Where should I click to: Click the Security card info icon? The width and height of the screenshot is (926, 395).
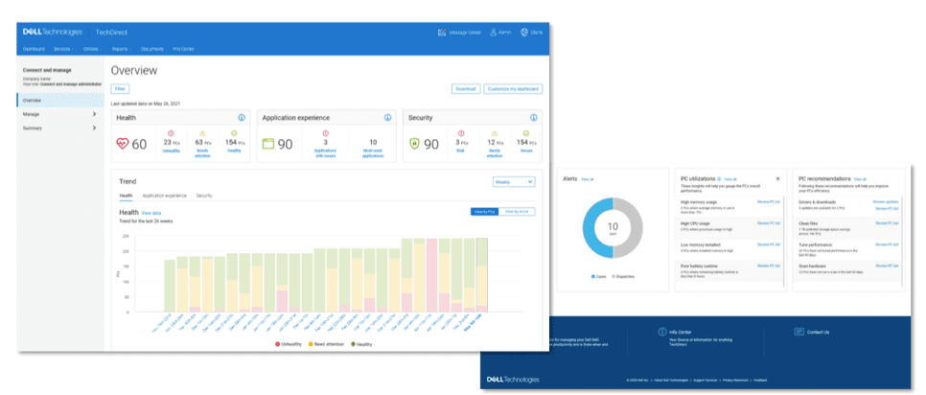click(535, 118)
